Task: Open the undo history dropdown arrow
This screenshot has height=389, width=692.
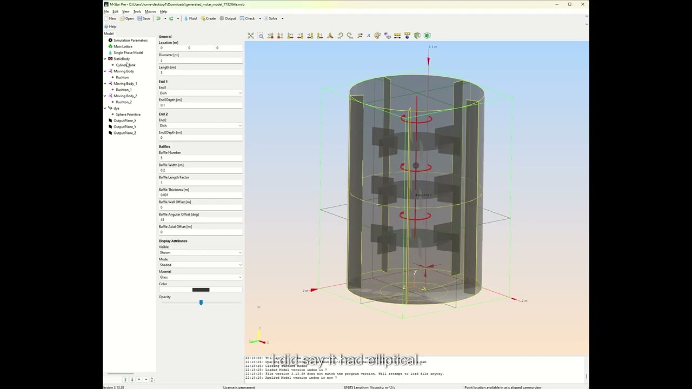Action: click(165, 18)
